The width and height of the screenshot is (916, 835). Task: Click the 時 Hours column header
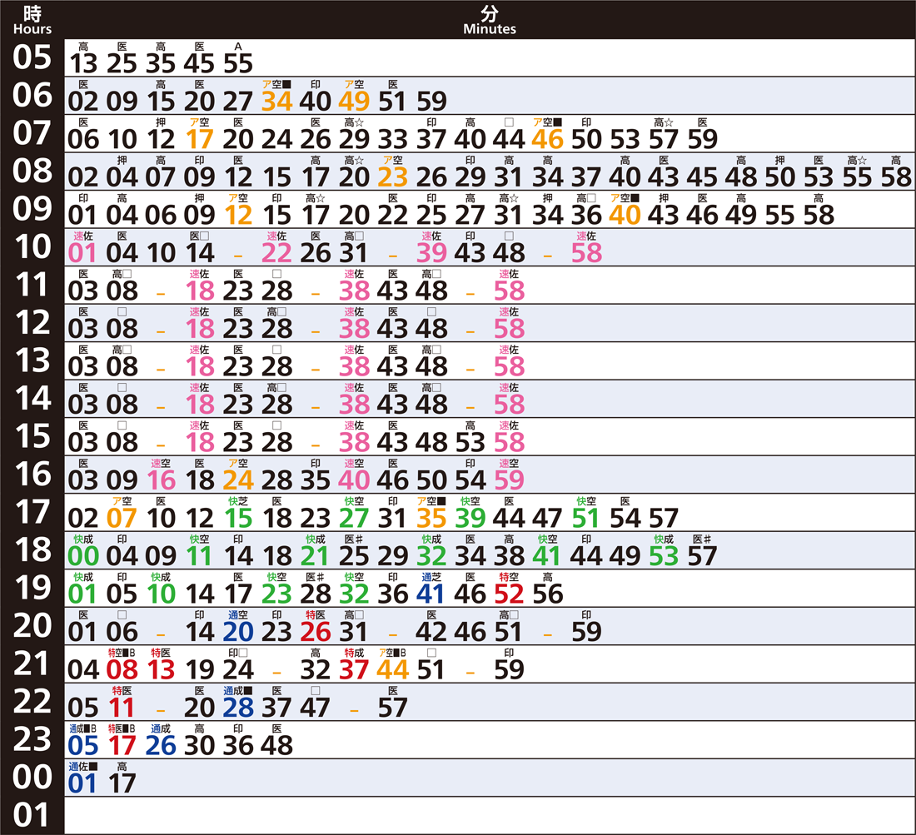click(x=32, y=20)
